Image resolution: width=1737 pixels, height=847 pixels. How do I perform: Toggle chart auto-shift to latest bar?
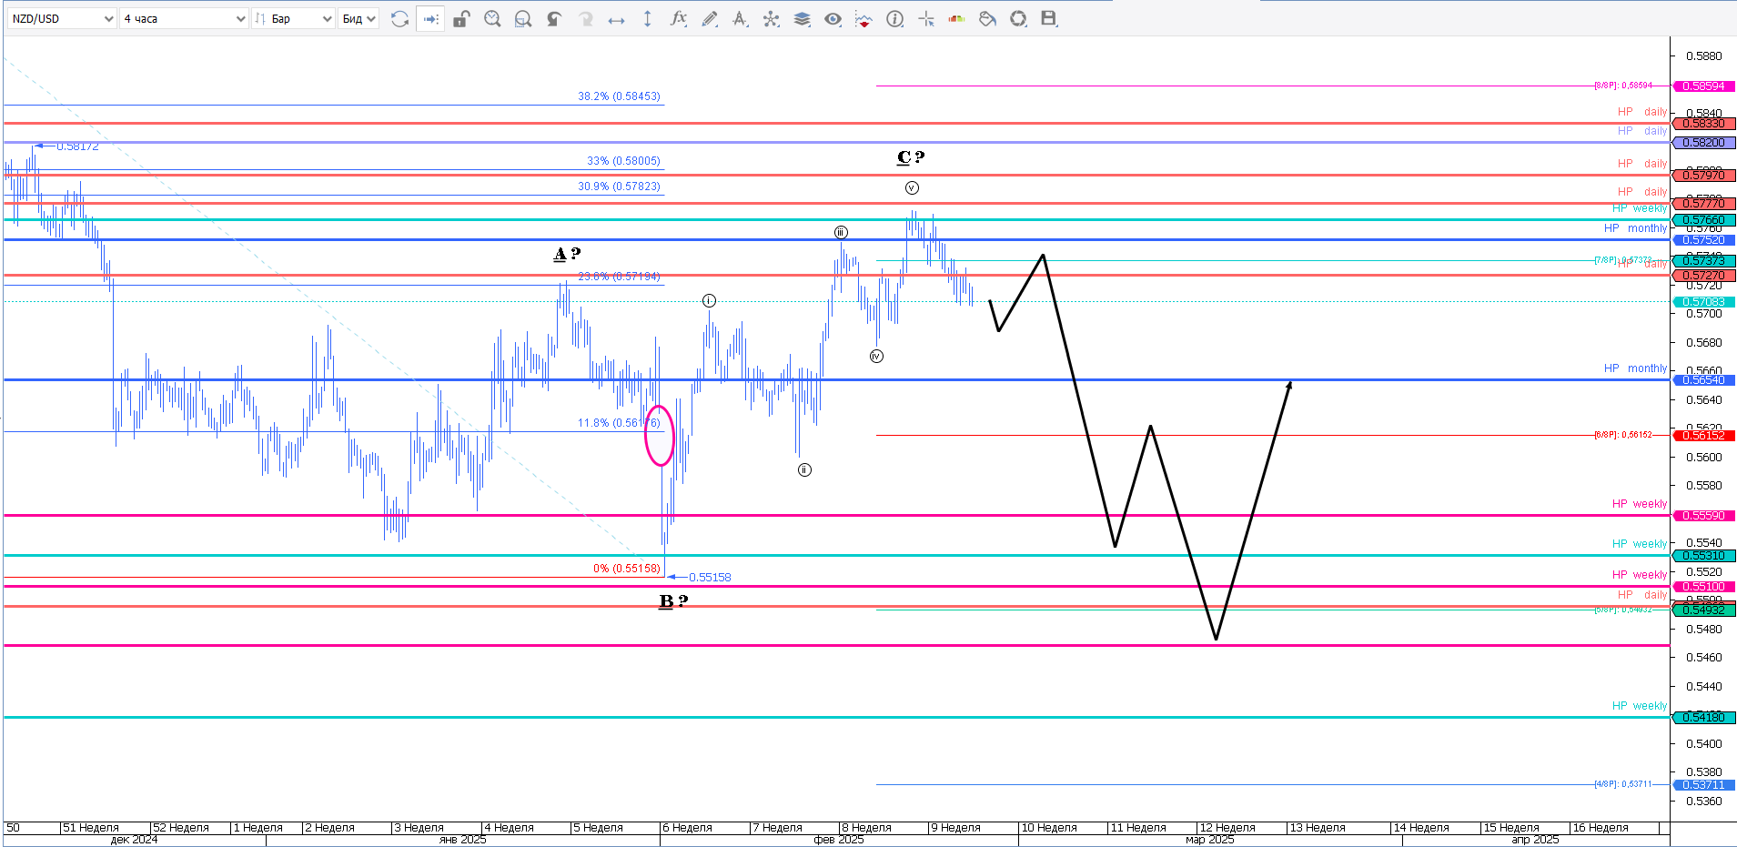(x=430, y=19)
